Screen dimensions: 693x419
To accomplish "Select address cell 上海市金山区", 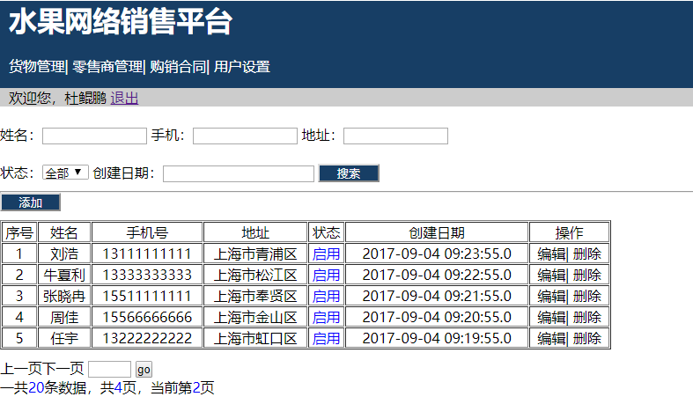I will coord(255,318).
